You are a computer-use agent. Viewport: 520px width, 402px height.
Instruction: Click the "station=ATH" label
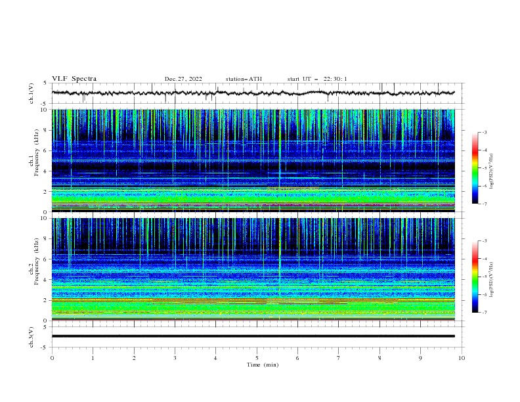[x=244, y=79]
